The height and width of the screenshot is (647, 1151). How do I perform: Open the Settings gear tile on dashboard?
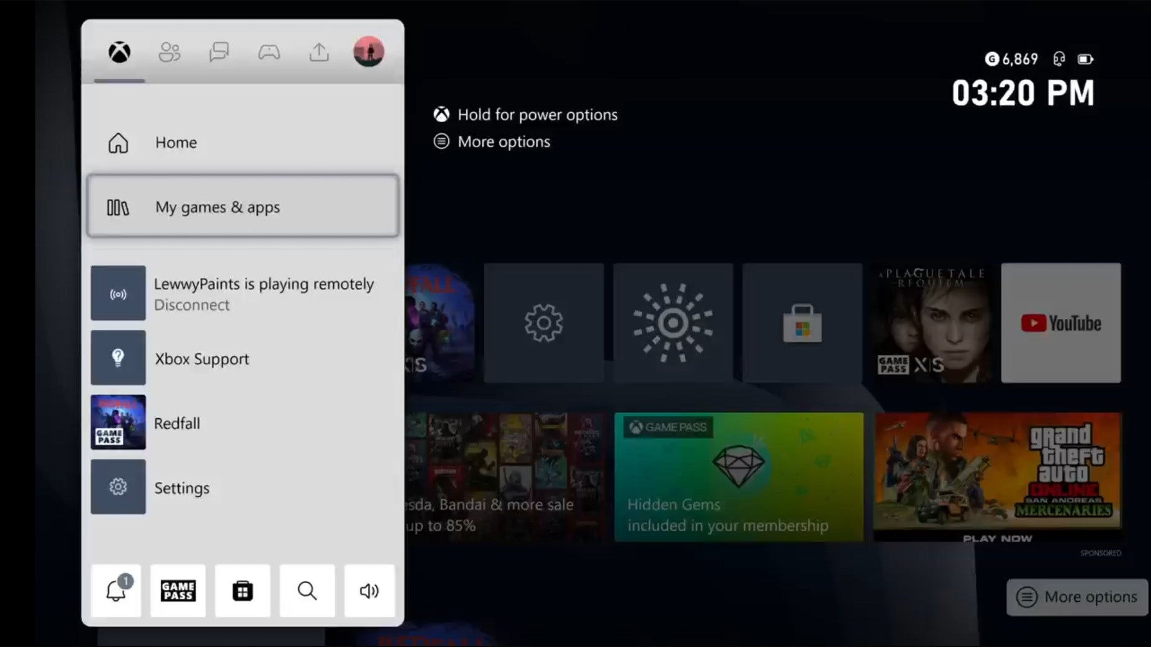(x=544, y=323)
